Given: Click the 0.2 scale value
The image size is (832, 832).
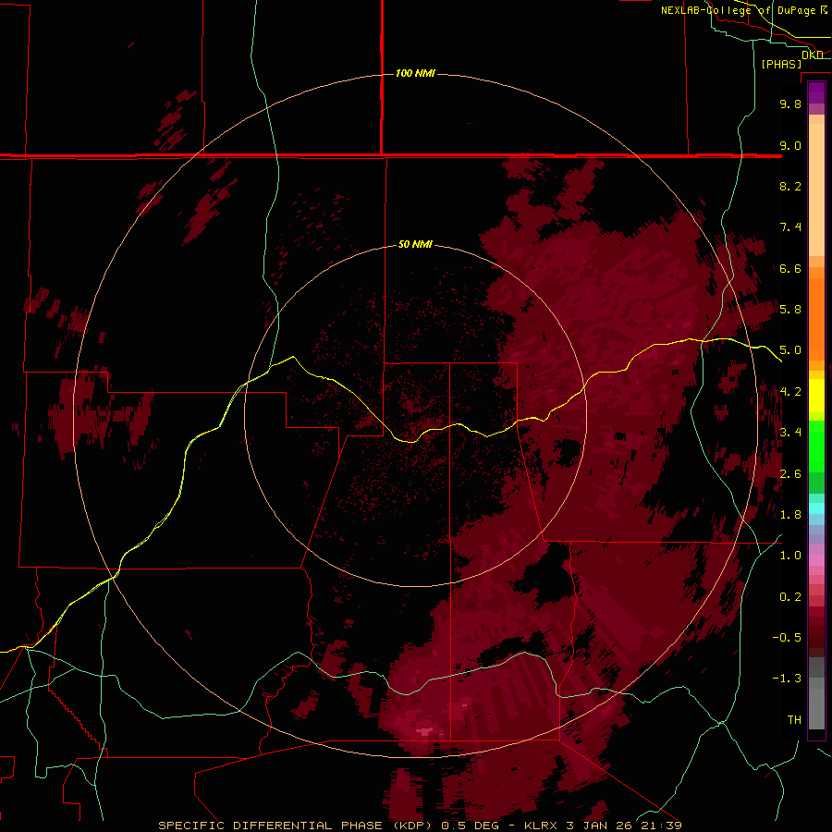Looking at the screenshot, I should click(790, 597).
